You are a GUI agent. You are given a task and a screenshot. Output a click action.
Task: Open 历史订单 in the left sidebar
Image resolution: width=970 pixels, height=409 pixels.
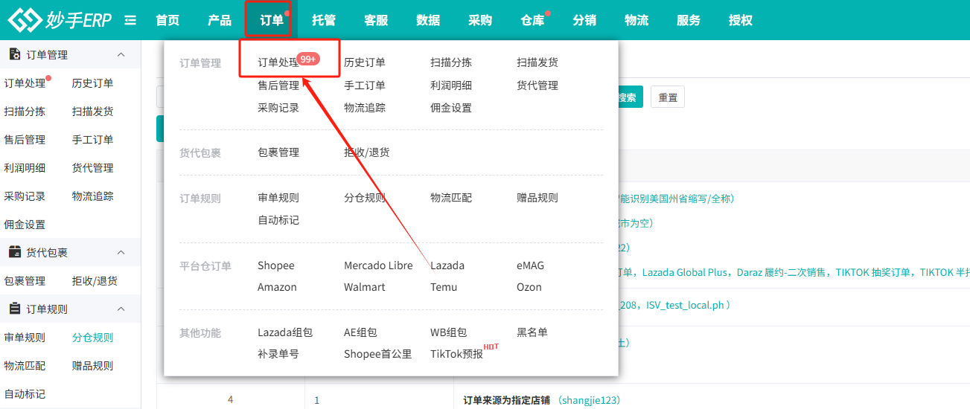pos(93,83)
